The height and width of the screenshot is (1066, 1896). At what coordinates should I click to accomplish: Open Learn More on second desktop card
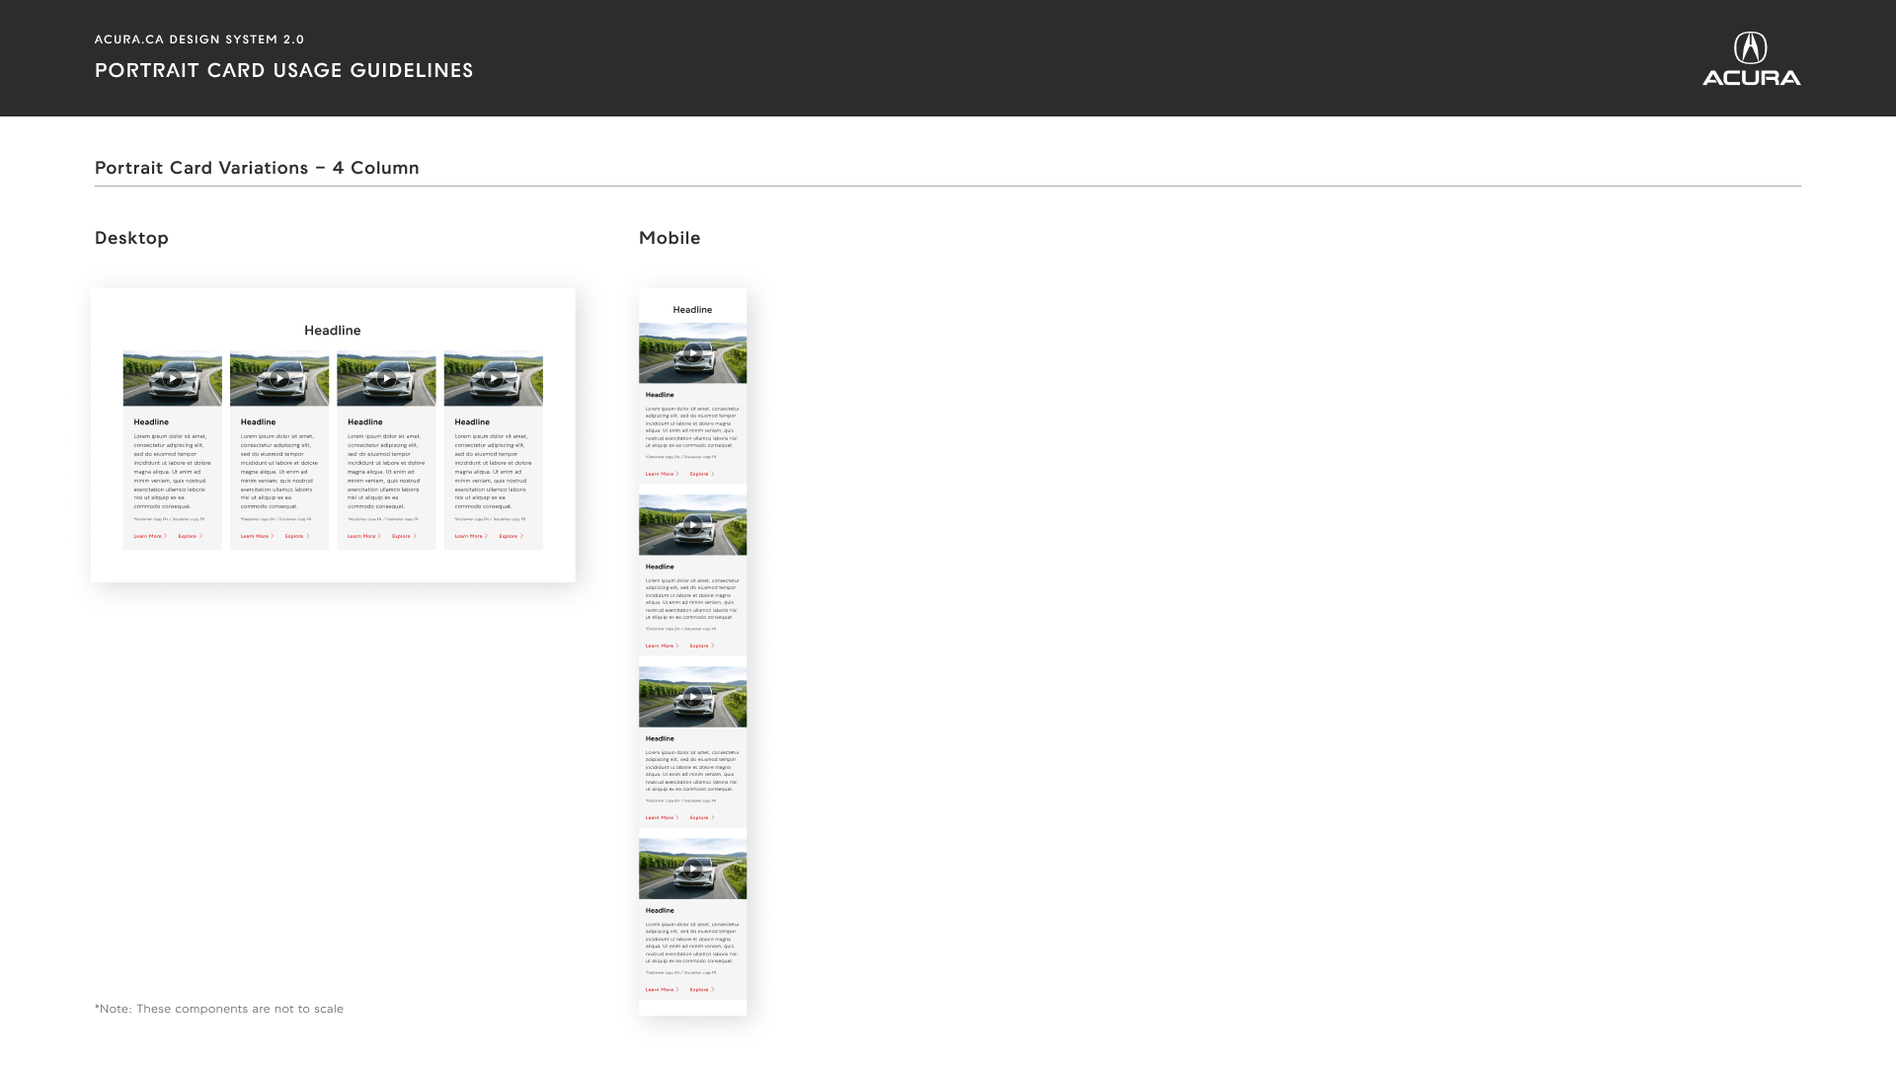click(257, 536)
